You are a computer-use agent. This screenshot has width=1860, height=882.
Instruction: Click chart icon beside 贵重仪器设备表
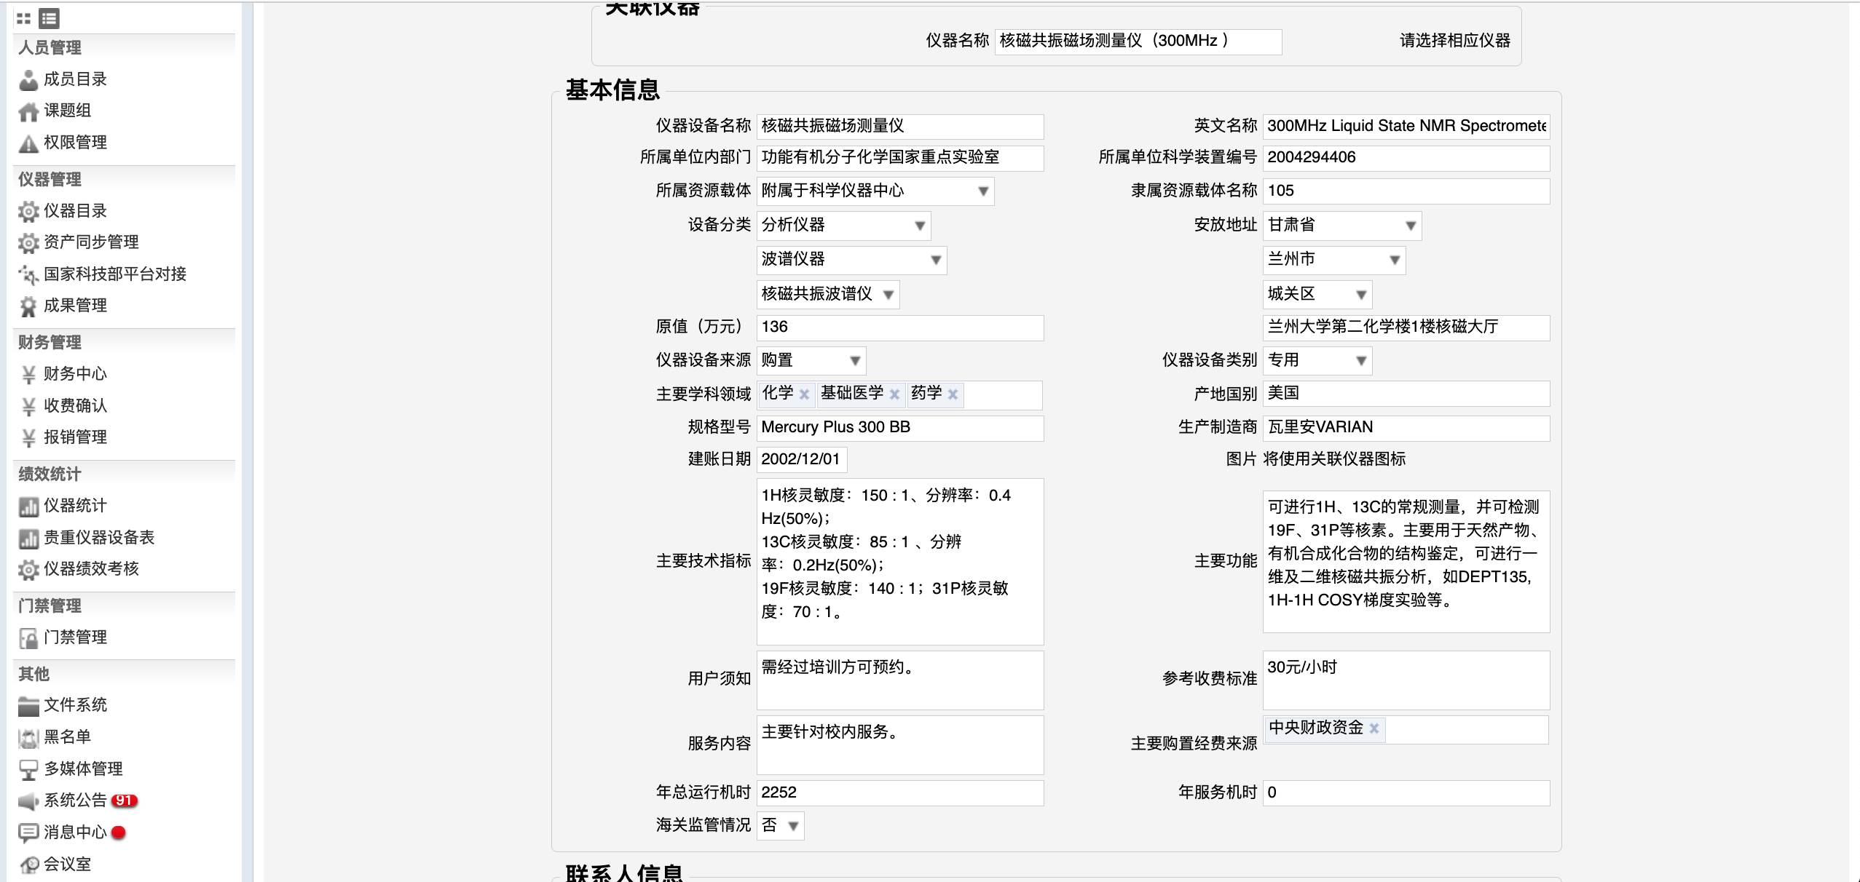tap(28, 538)
